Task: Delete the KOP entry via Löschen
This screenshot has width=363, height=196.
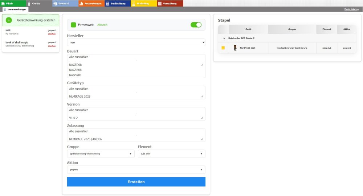Action: coord(52,34)
